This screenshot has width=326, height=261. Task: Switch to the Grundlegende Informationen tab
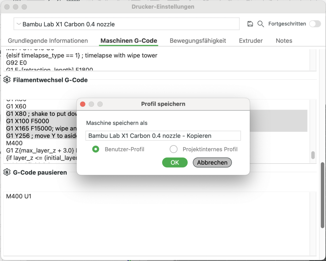pyautogui.click(x=48, y=41)
